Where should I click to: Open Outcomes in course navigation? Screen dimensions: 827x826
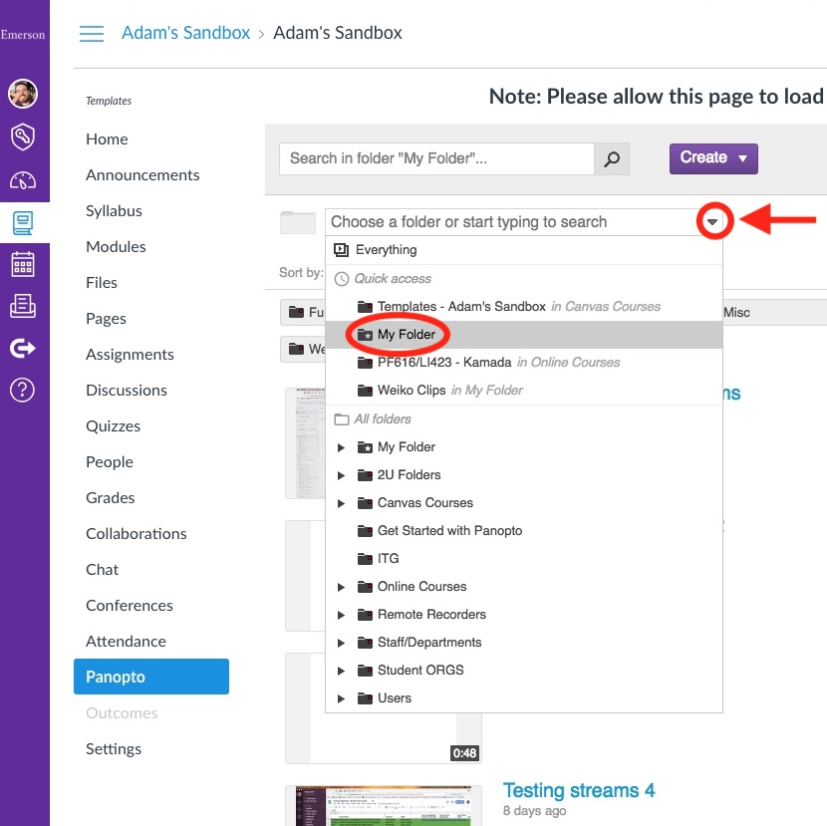(x=122, y=713)
